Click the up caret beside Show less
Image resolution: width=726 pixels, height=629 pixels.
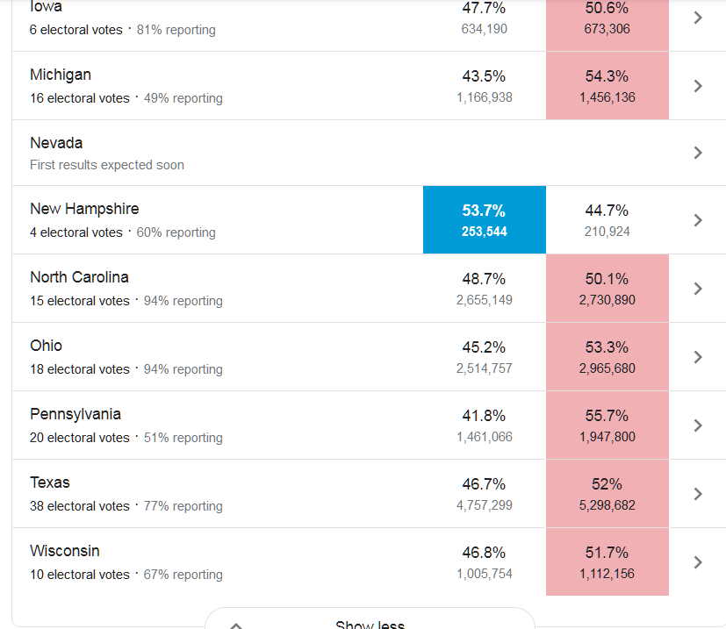(235, 625)
